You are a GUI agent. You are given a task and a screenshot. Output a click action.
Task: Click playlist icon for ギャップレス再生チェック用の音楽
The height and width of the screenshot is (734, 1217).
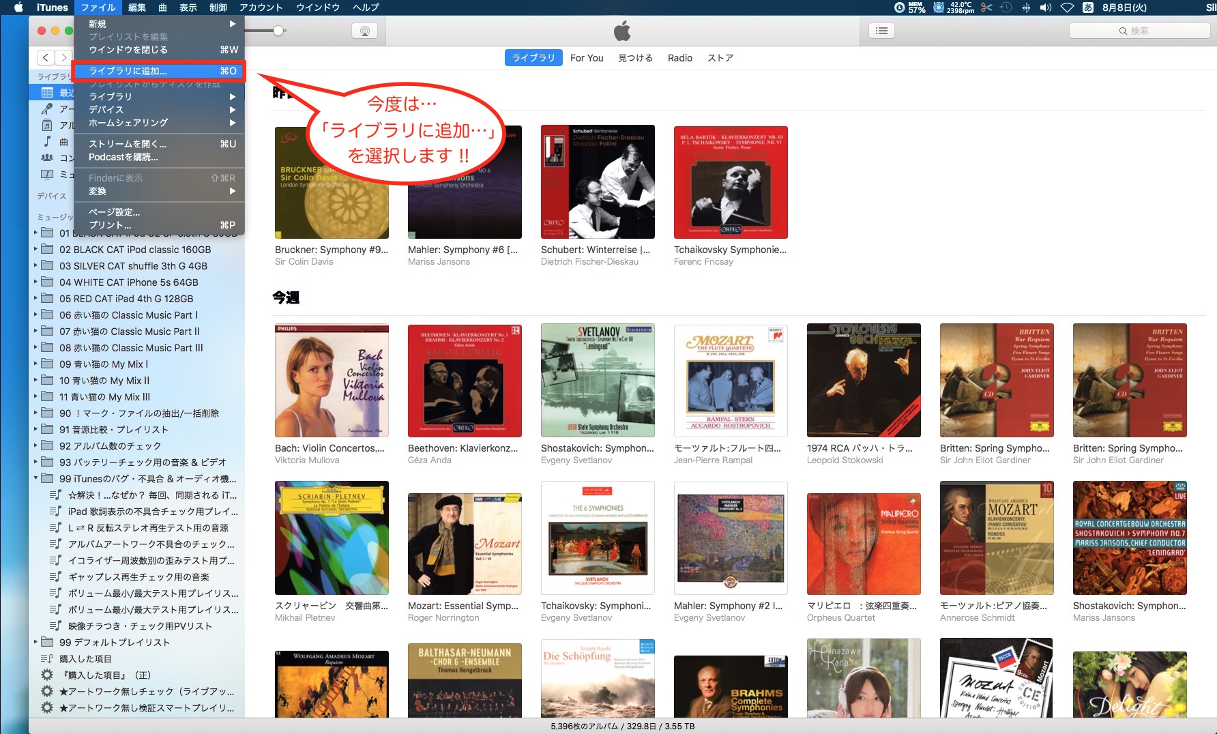(x=55, y=577)
